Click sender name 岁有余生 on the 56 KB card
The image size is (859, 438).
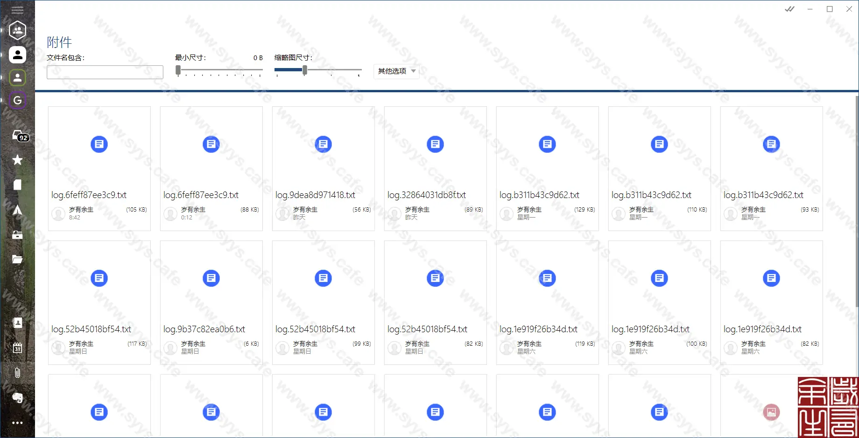coord(305,210)
